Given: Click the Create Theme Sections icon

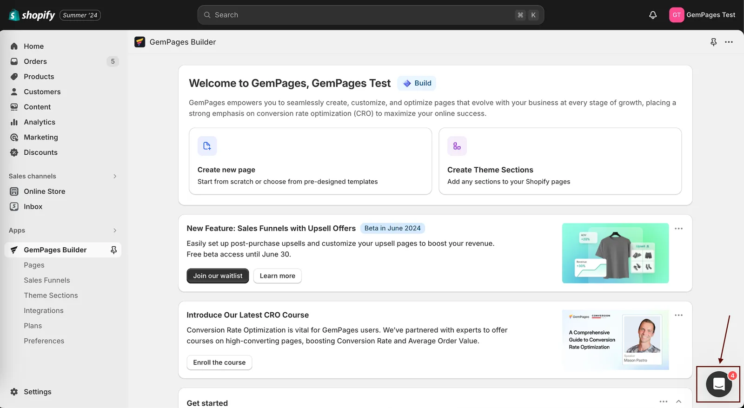Looking at the screenshot, I should 457,146.
